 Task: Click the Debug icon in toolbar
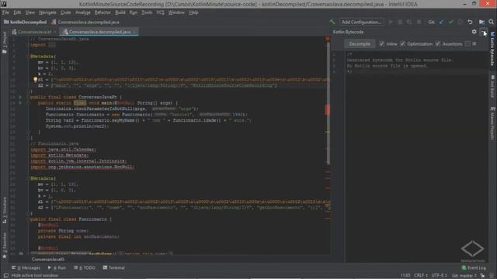400,22
